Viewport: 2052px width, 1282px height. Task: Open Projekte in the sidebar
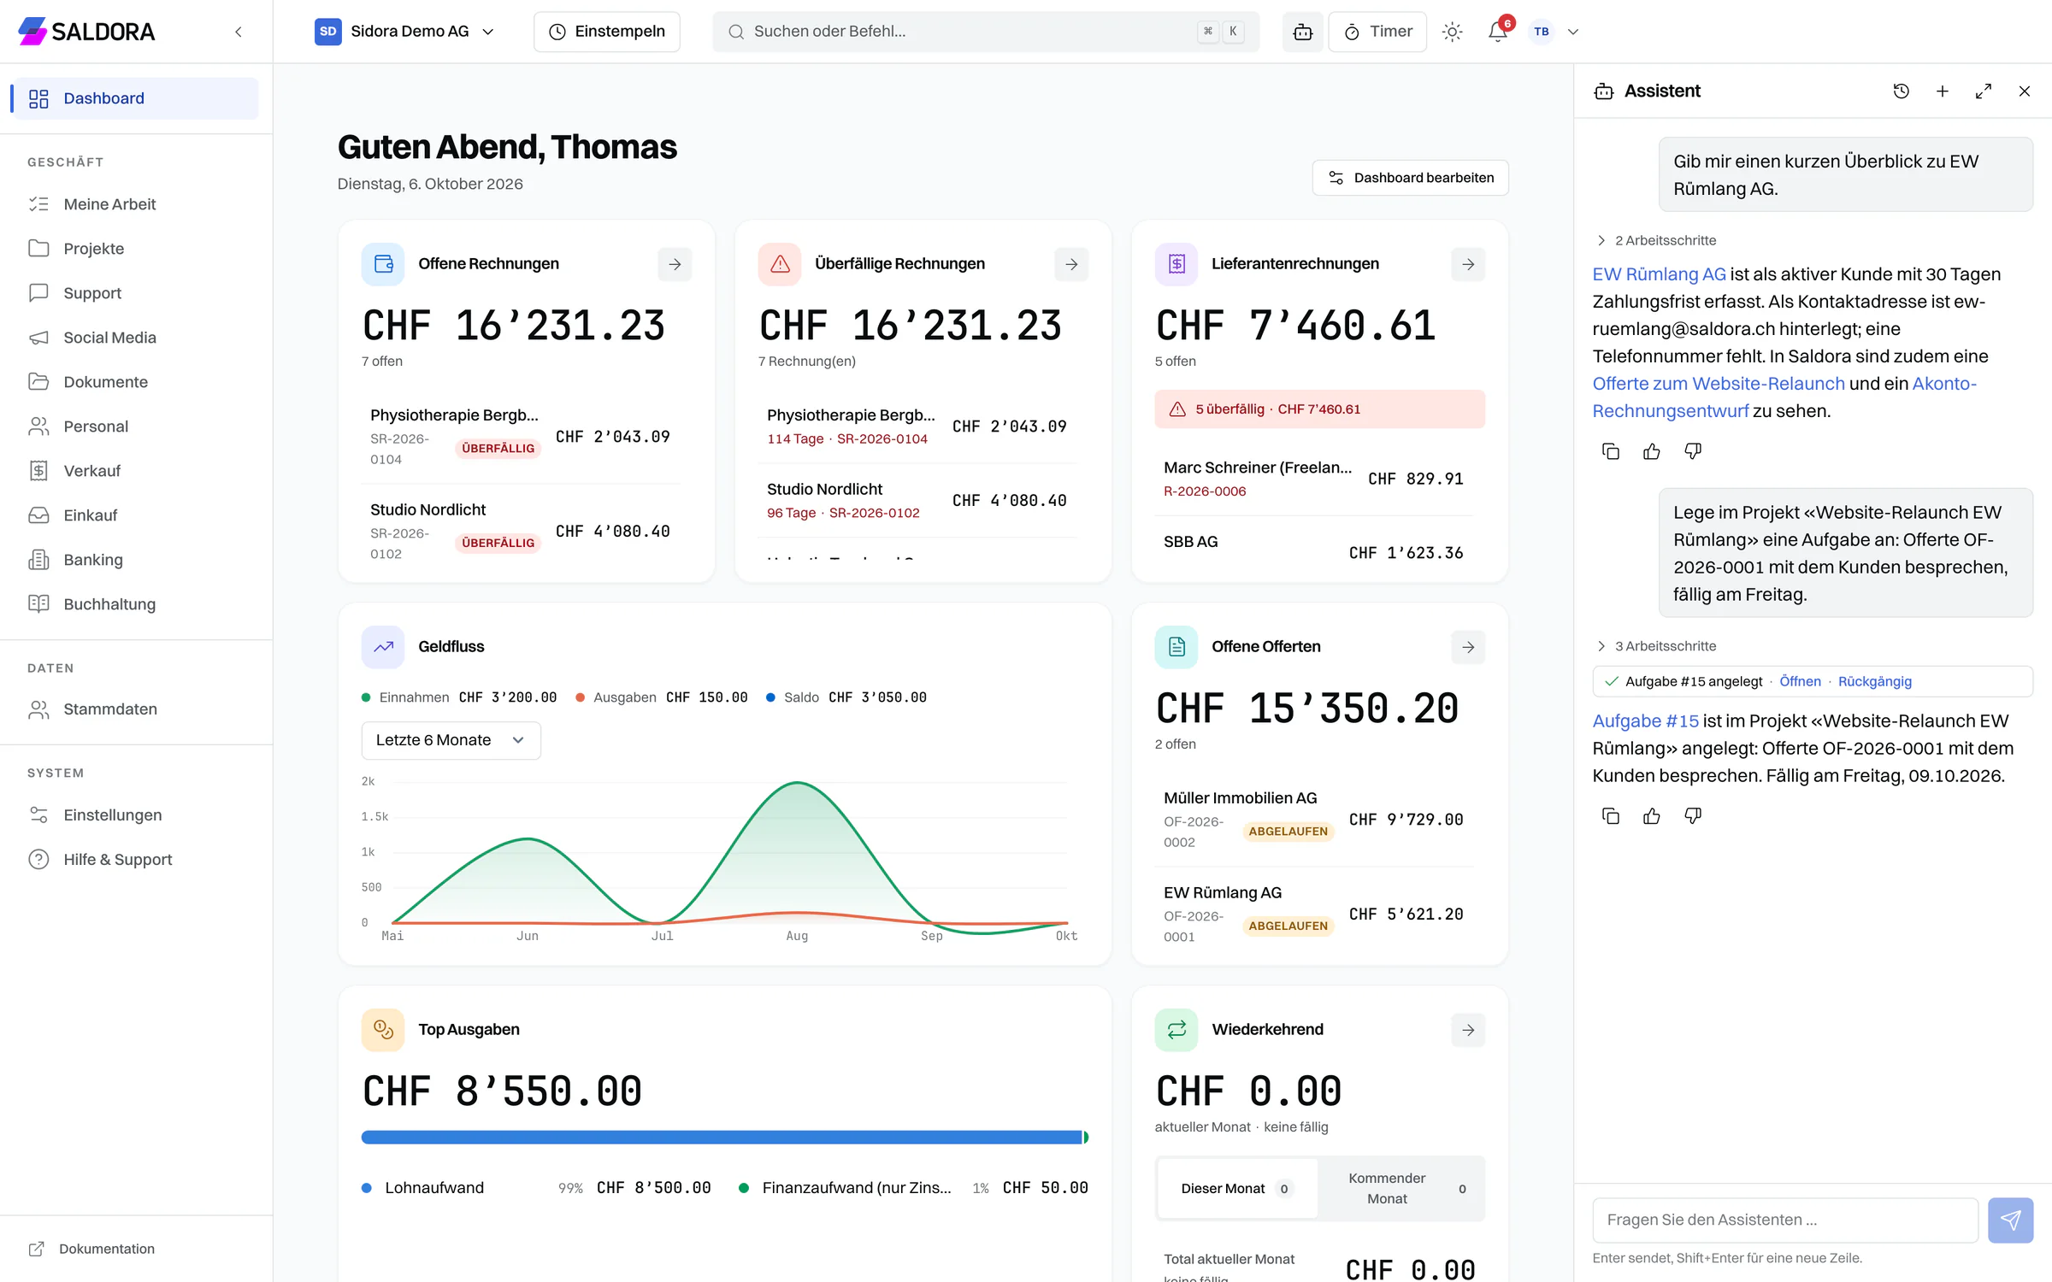(x=136, y=249)
